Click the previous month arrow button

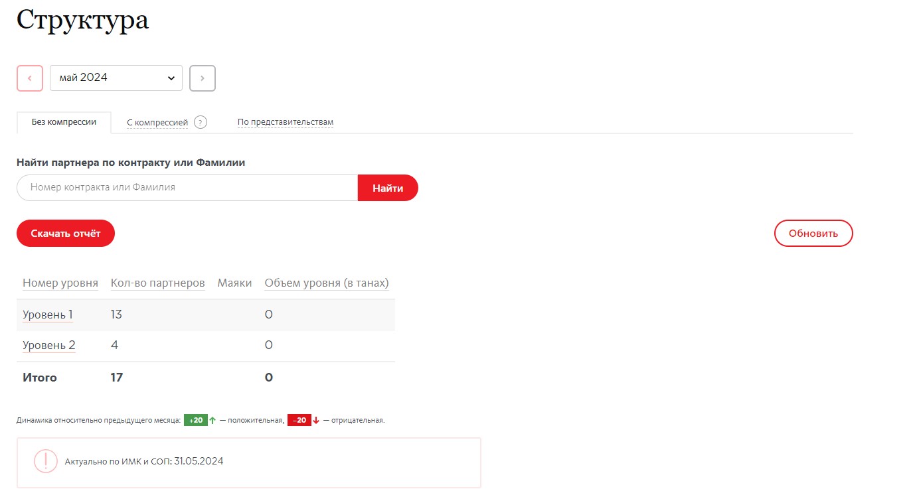point(30,78)
